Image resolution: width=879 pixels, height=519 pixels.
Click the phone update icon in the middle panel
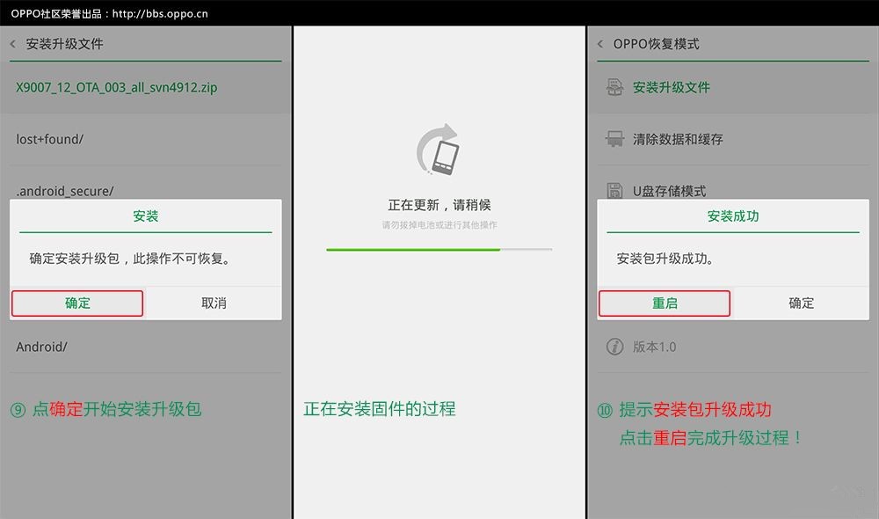[439, 150]
